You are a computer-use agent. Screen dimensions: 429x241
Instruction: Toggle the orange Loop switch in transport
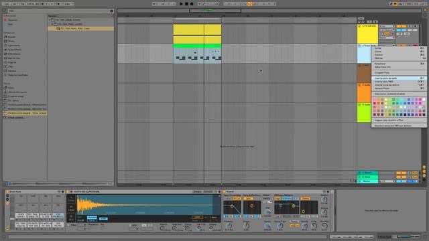[x=250, y=4]
